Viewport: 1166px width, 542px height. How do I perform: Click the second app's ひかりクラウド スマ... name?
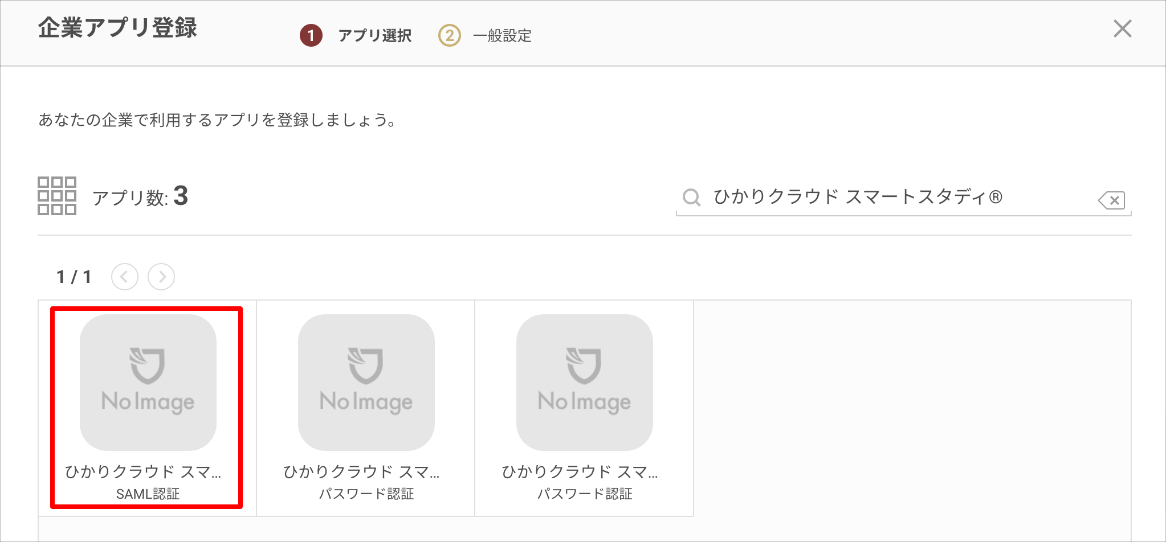(x=361, y=472)
